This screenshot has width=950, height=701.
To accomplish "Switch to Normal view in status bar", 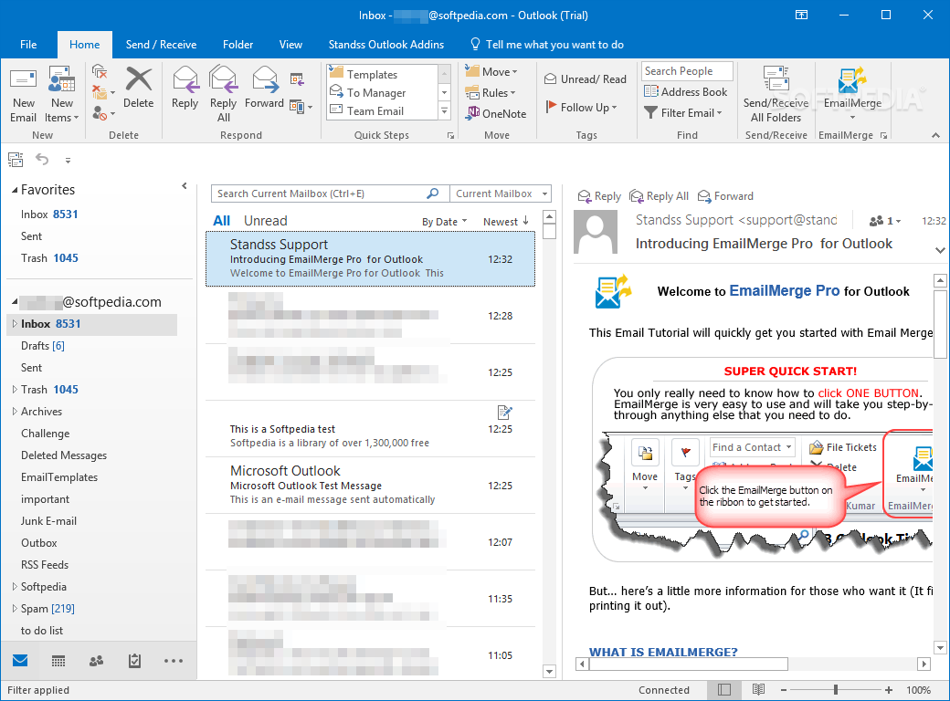I will [724, 689].
